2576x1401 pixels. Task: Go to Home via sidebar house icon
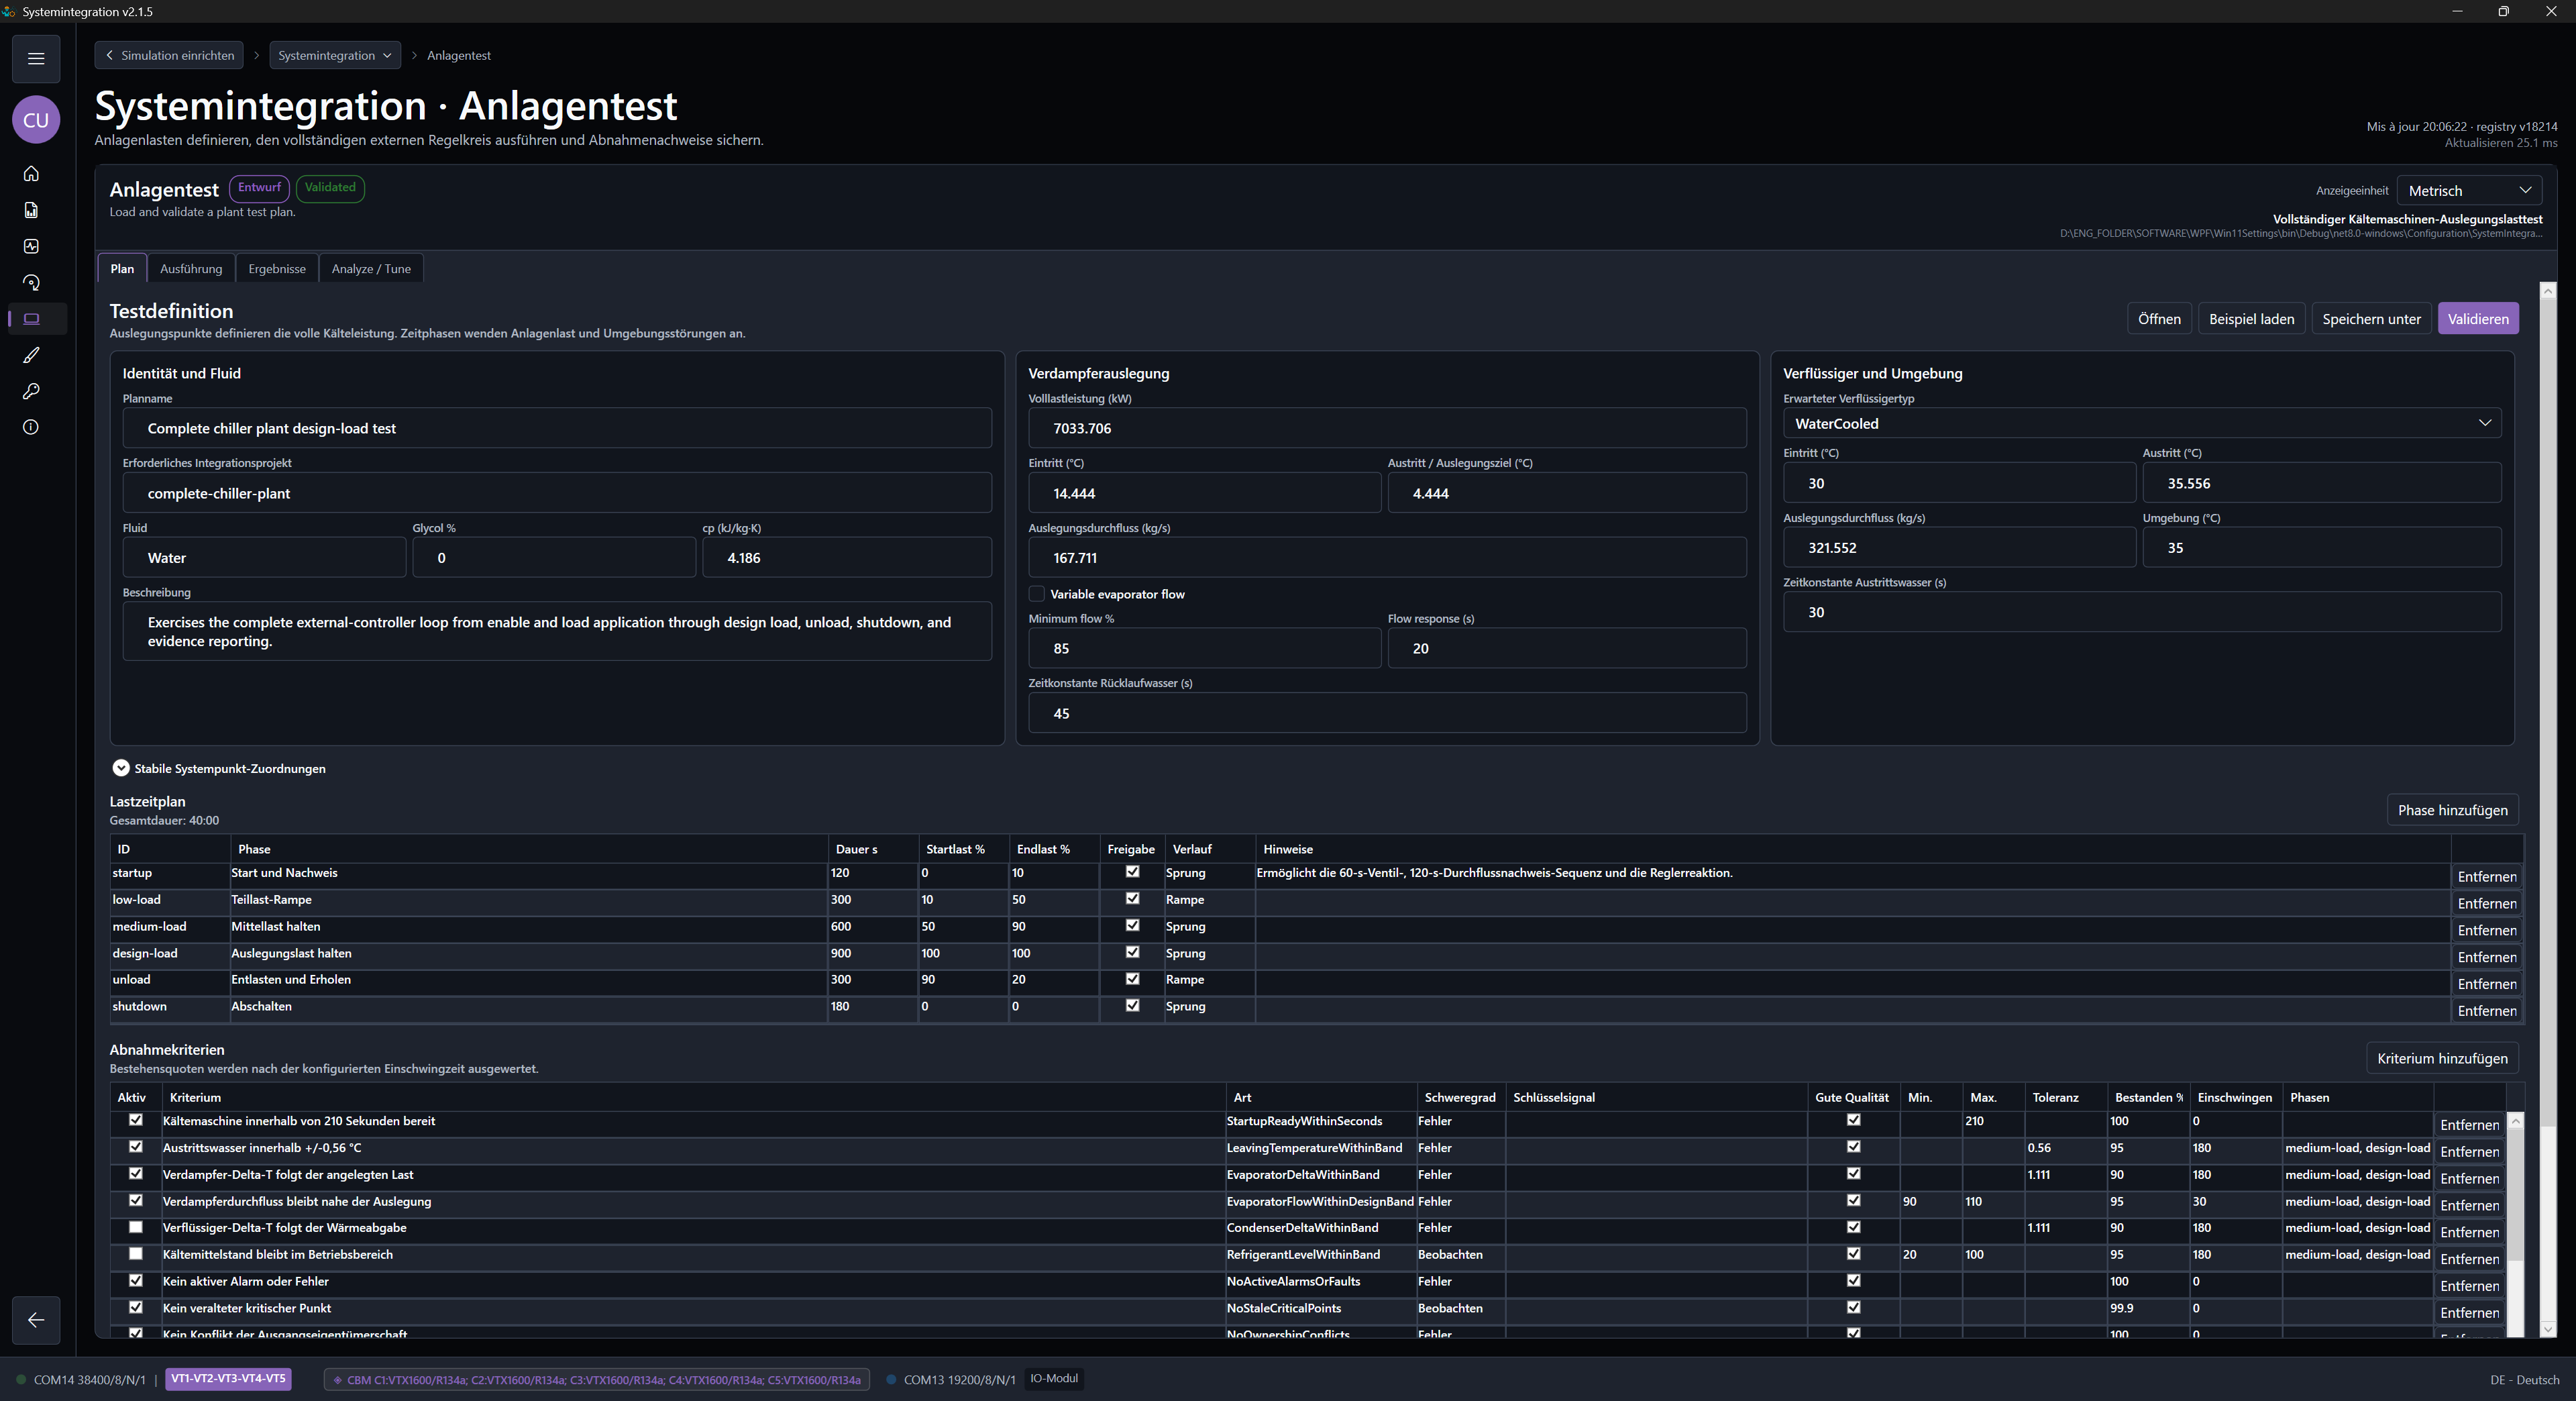pos(31,174)
